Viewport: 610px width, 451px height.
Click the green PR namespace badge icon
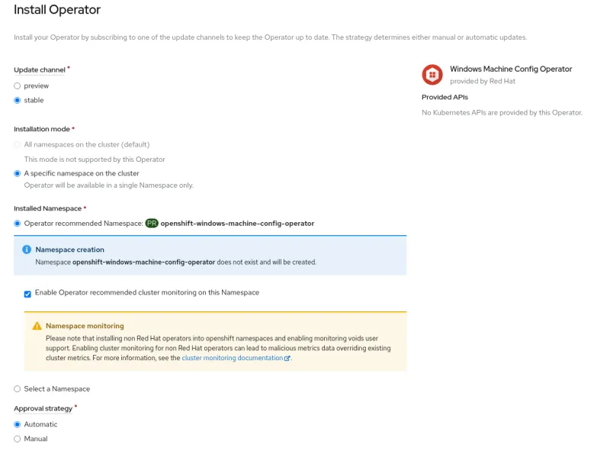[x=151, y=224]
